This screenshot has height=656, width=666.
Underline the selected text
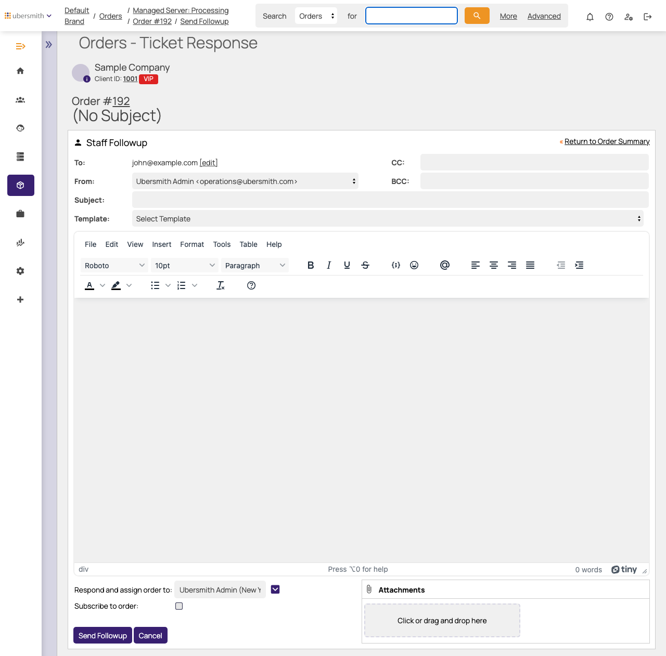(x=347, y=265)
